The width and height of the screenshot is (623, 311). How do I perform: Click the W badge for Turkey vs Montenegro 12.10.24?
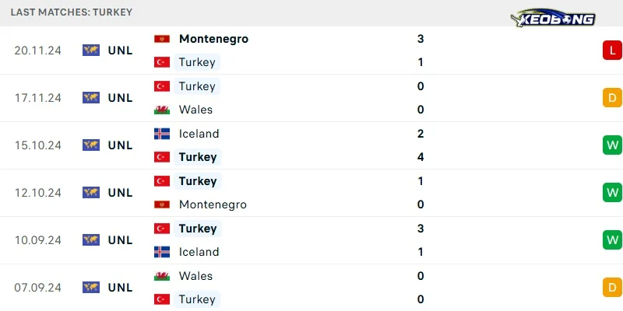click(x=612, y=193)
